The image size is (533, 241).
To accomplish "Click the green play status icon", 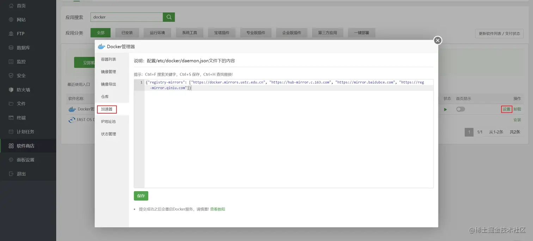I will (x=446, y=109).
